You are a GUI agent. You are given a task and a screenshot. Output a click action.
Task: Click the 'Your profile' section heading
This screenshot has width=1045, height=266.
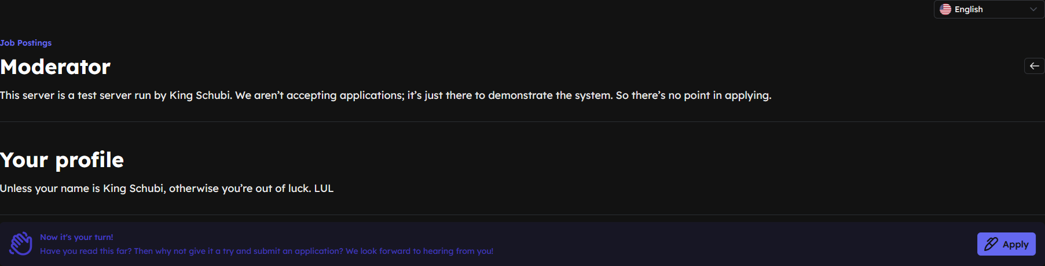point(62,160)
